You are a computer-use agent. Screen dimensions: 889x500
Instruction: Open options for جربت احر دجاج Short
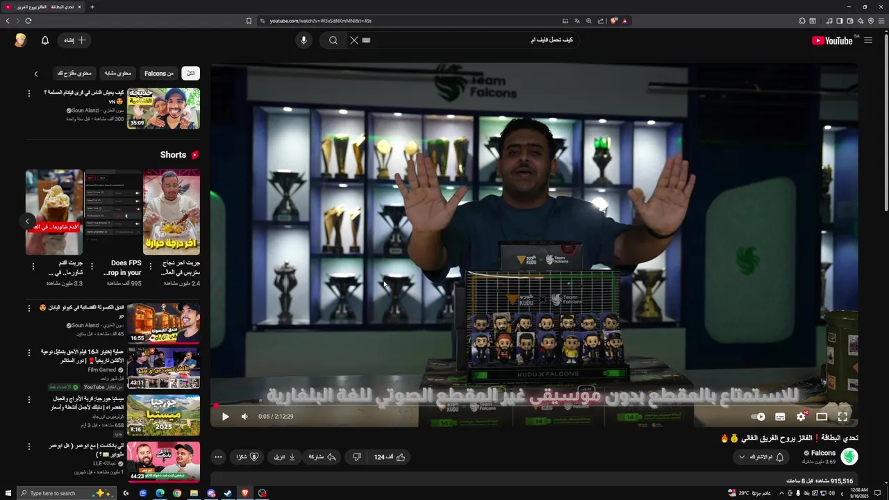150,267
